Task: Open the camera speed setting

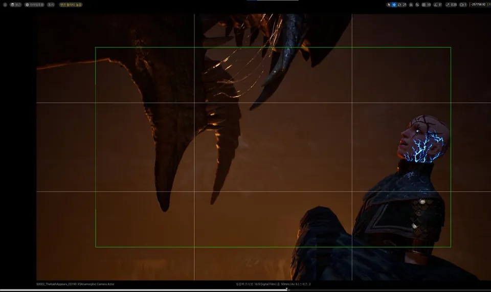Action: click(463, 5)
